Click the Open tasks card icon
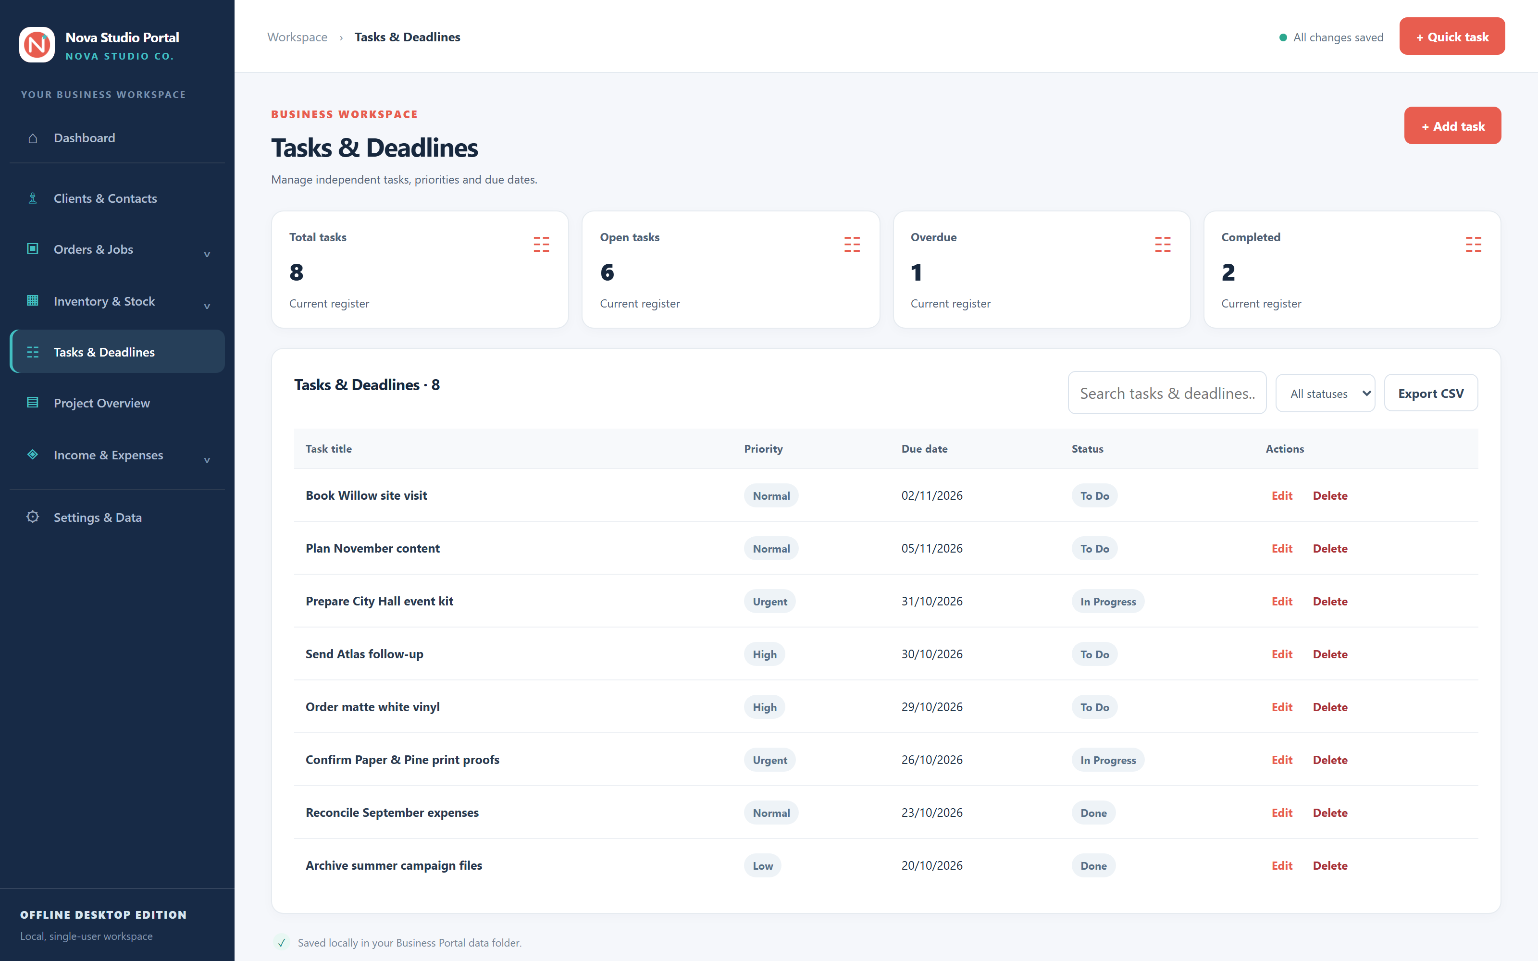Screen dimensions: 1538x961 (x=852, y=245)
